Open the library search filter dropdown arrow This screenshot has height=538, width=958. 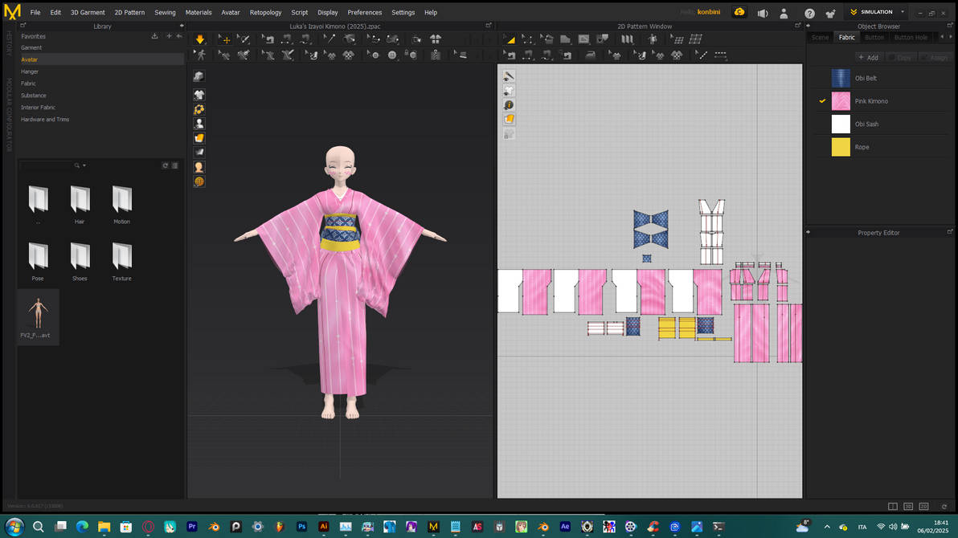tap(84, 165)
